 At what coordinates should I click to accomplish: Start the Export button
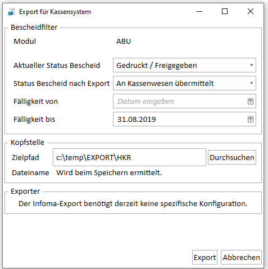205,257
